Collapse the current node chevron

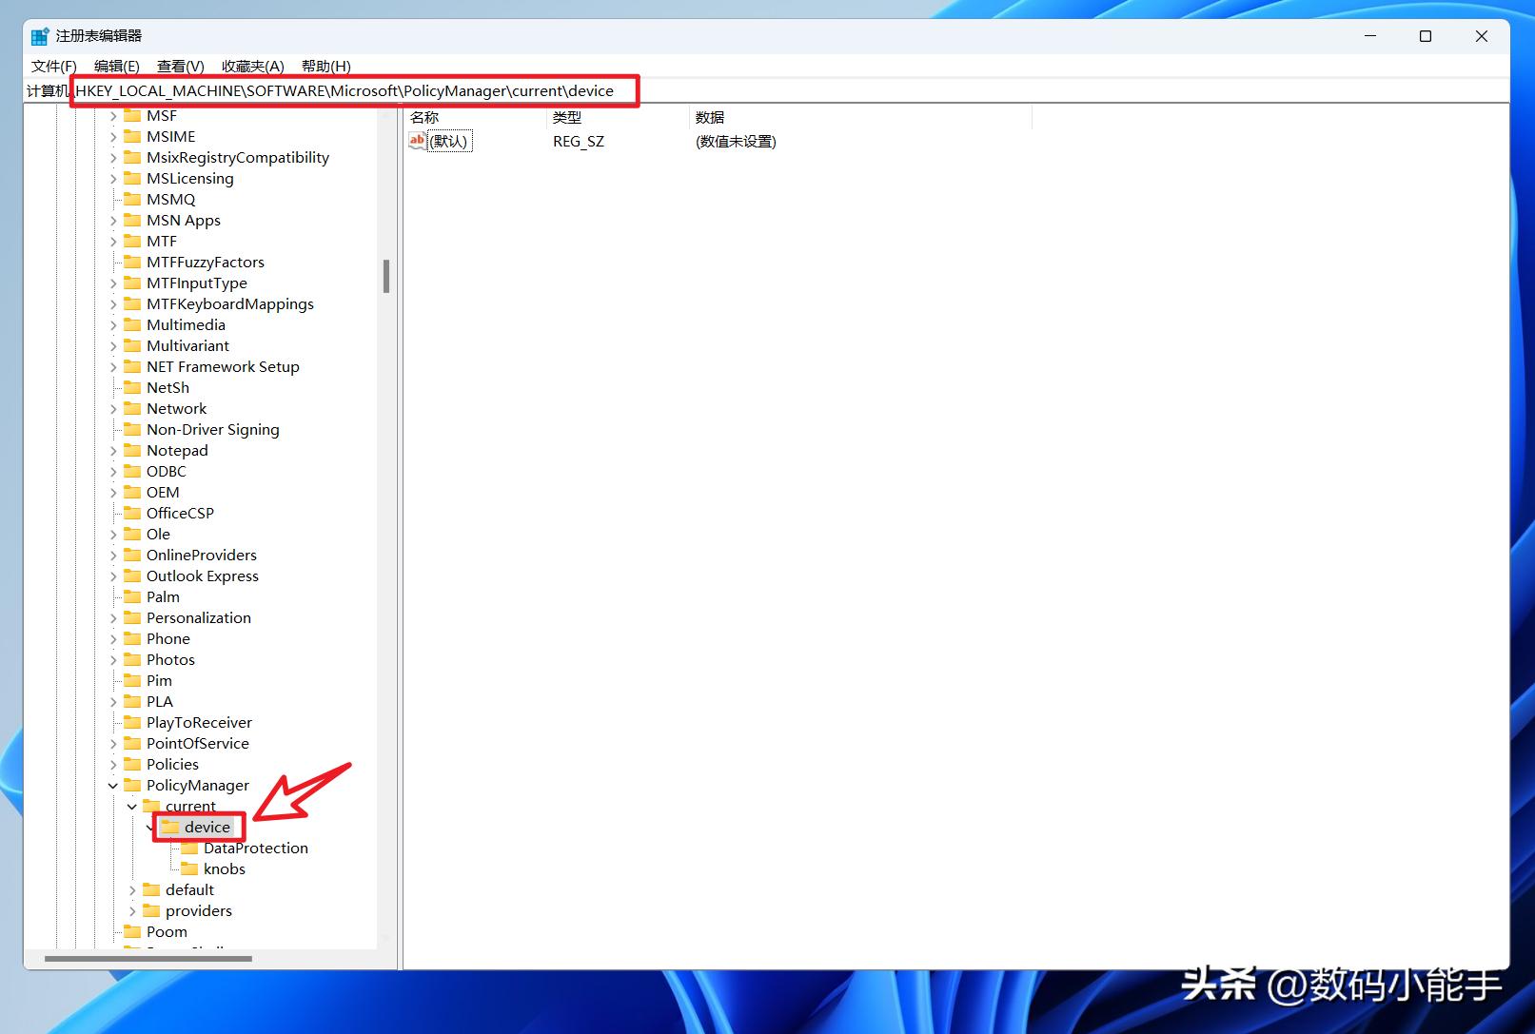pyautogui.click(x=132, y=806)
